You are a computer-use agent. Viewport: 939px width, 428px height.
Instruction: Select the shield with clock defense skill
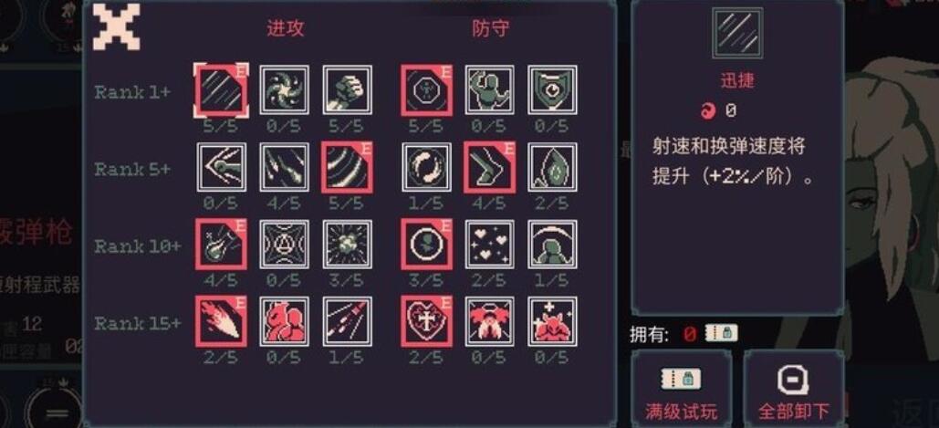pyautogui.click(x=553, y=89)
